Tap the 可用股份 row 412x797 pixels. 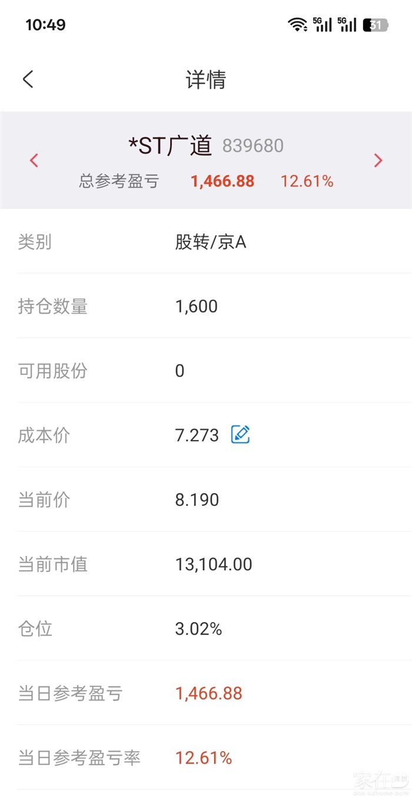tap(206, 371)
